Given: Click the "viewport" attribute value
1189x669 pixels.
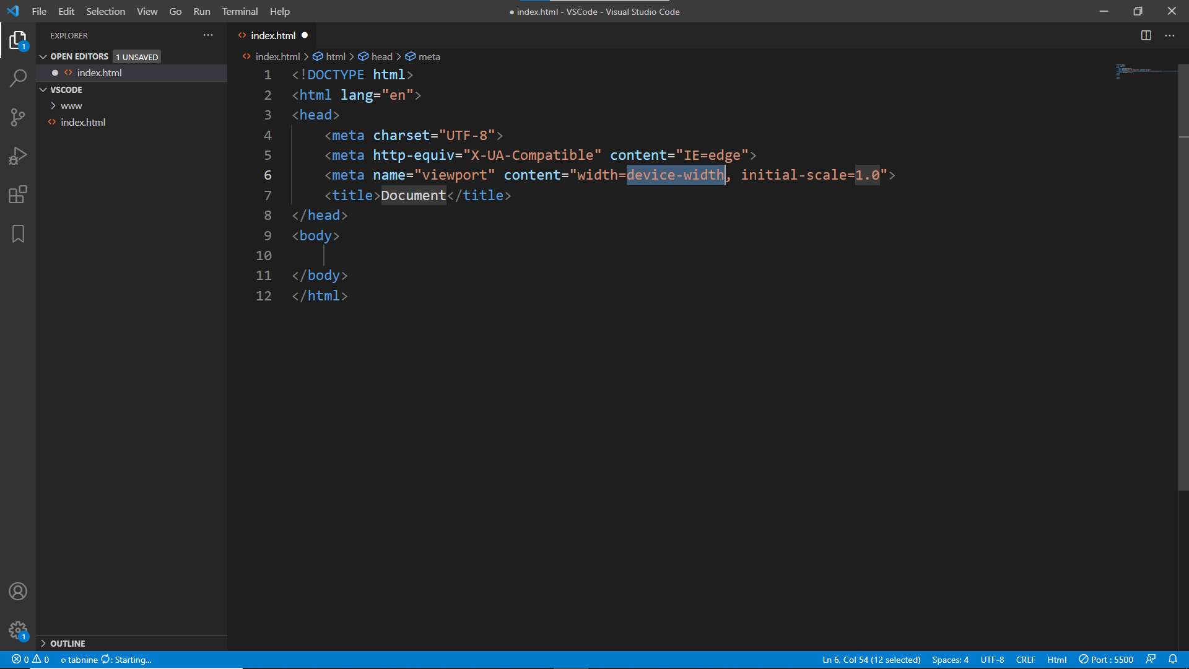Looking at the screenshot, I should [455, 175].
